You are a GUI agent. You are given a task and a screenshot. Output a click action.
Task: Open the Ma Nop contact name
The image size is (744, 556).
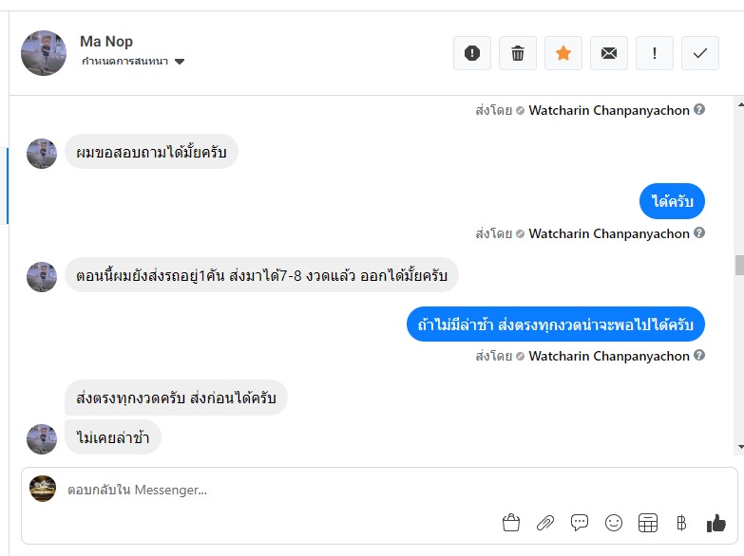tap(106, 42)
